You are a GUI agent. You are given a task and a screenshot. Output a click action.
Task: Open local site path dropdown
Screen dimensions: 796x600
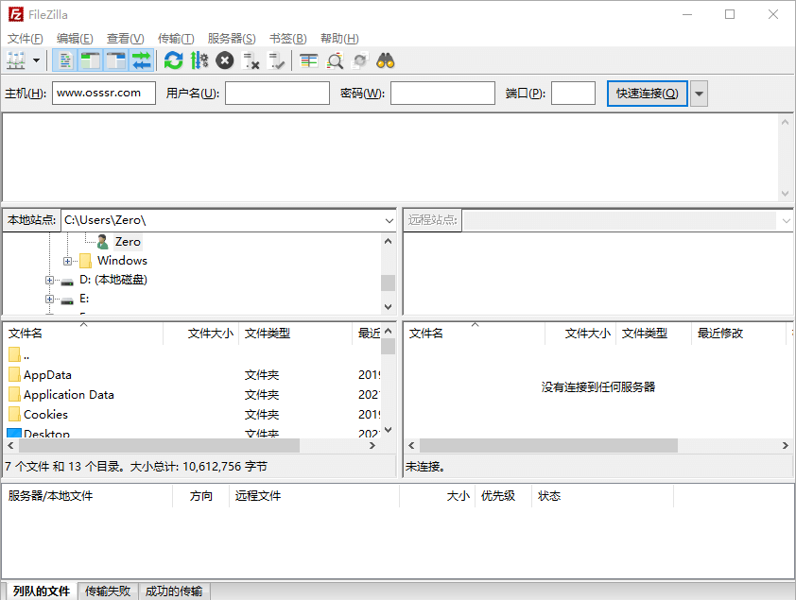click(389, 220)
